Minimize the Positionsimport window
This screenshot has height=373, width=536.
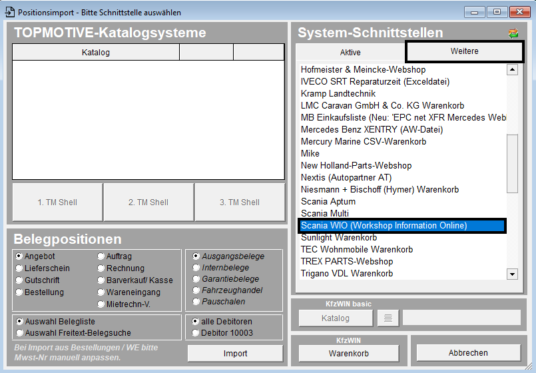point(475,12)
